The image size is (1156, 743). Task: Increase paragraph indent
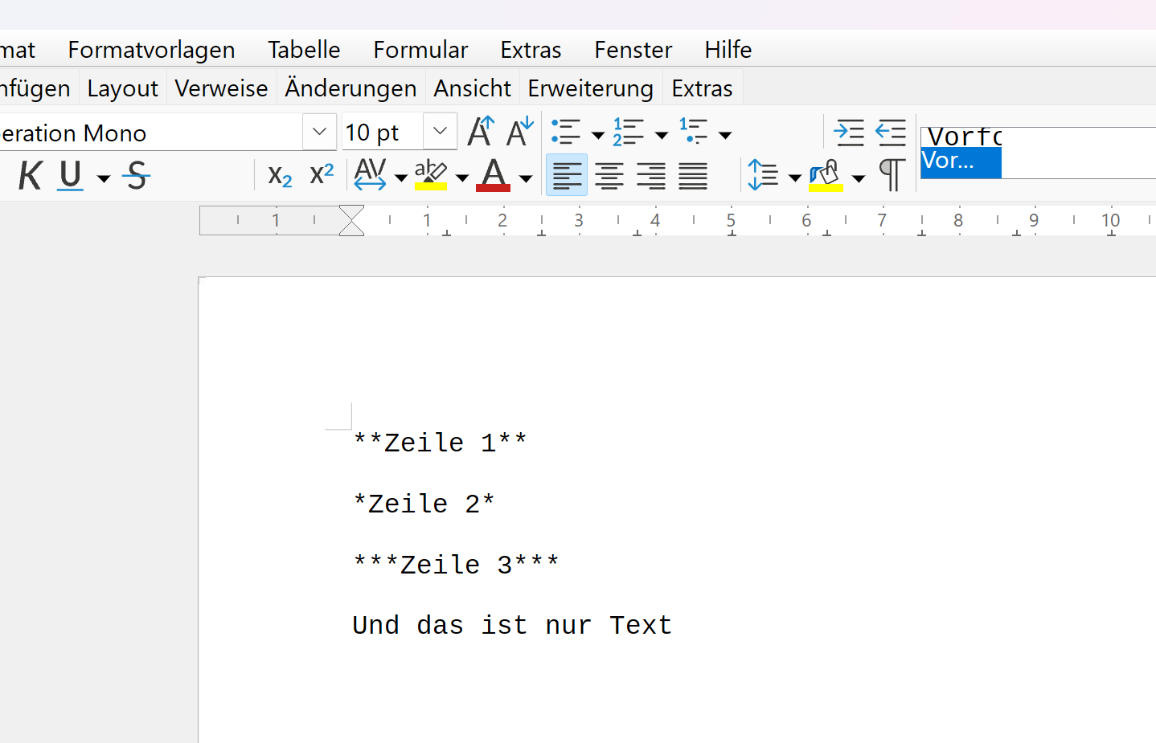click(x=850, y=132)
